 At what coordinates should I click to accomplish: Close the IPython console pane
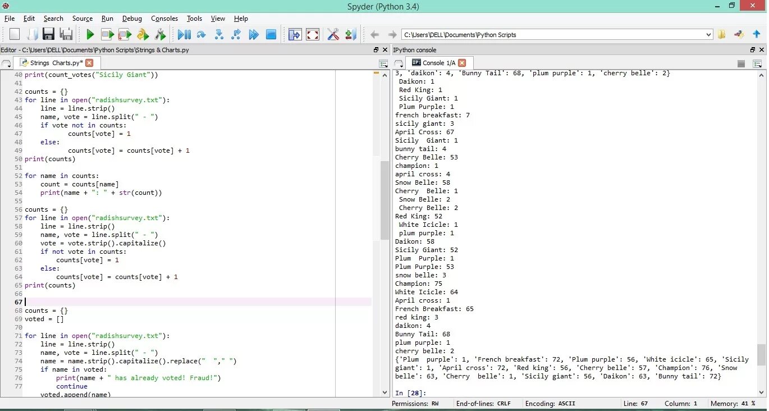762,50
